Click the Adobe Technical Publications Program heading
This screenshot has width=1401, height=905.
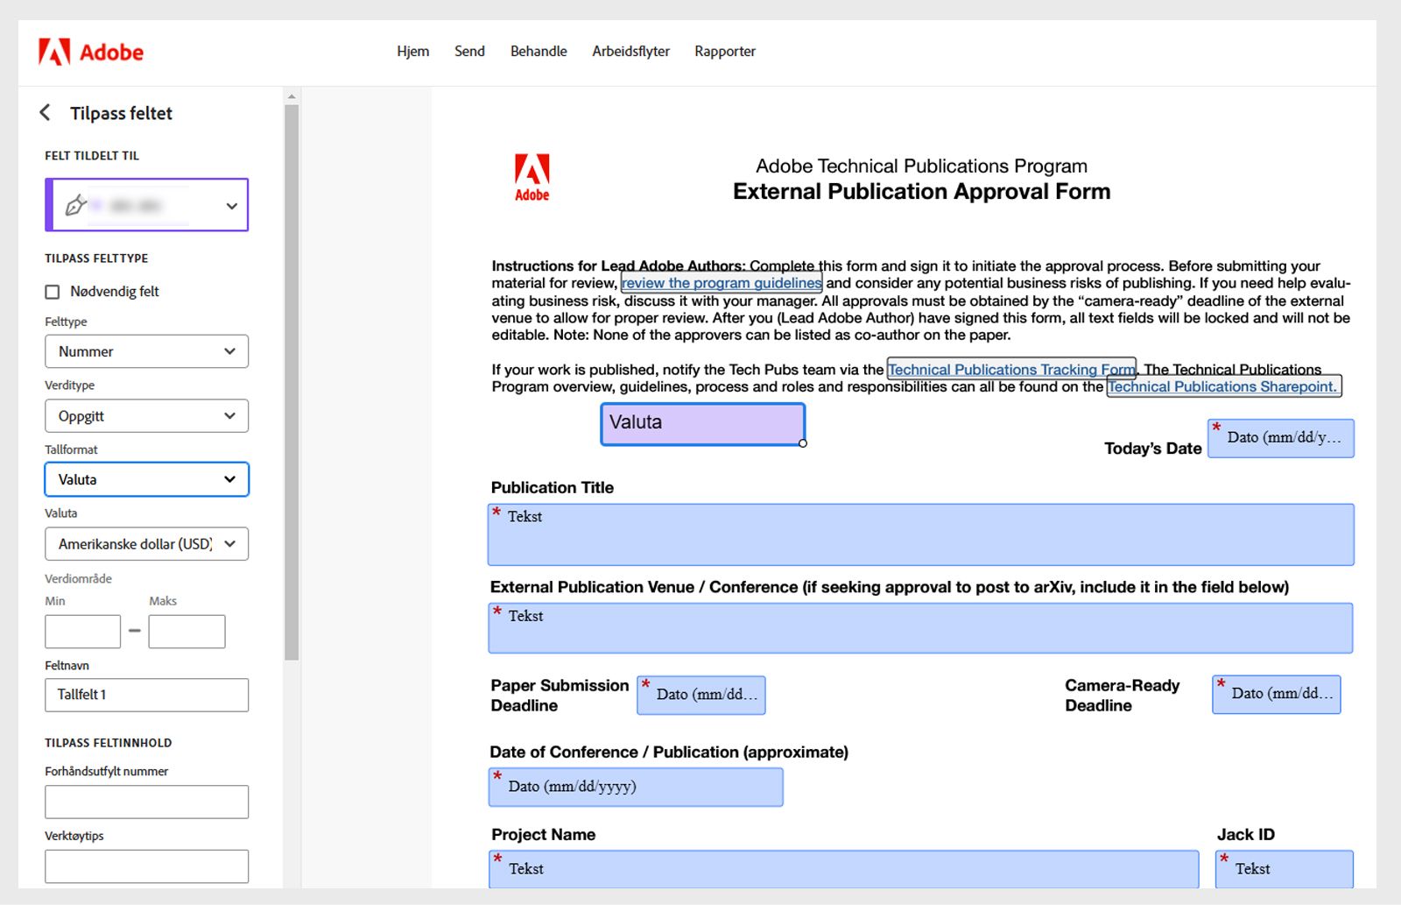coord(922,166)
